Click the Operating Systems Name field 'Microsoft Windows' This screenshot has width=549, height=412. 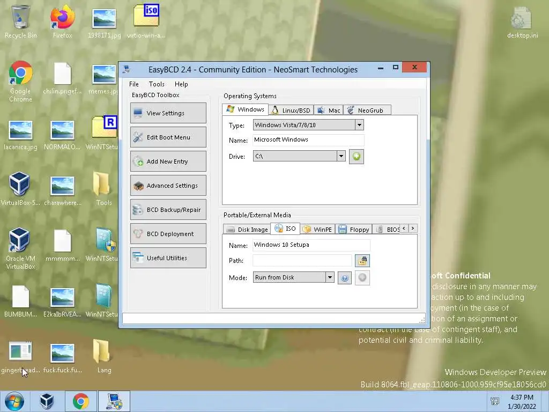tap(308, 140)
